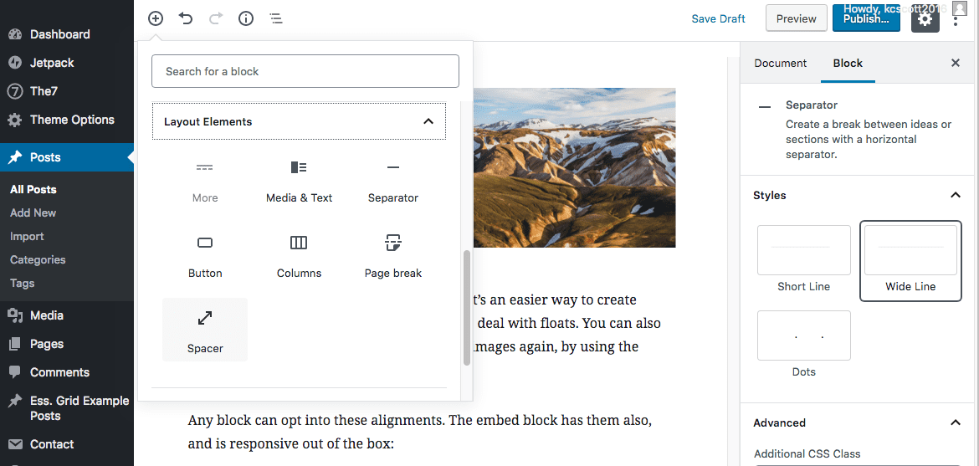Click the Undo arrow icon
979x466 pixels.
(186, 18)
